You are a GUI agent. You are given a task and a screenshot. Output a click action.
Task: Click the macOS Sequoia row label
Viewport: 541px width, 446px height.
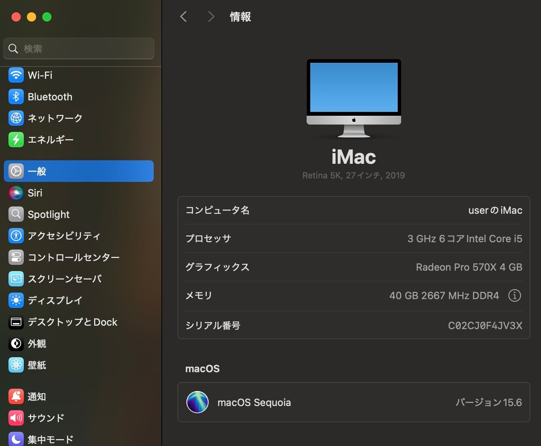[x=254, y=402]
